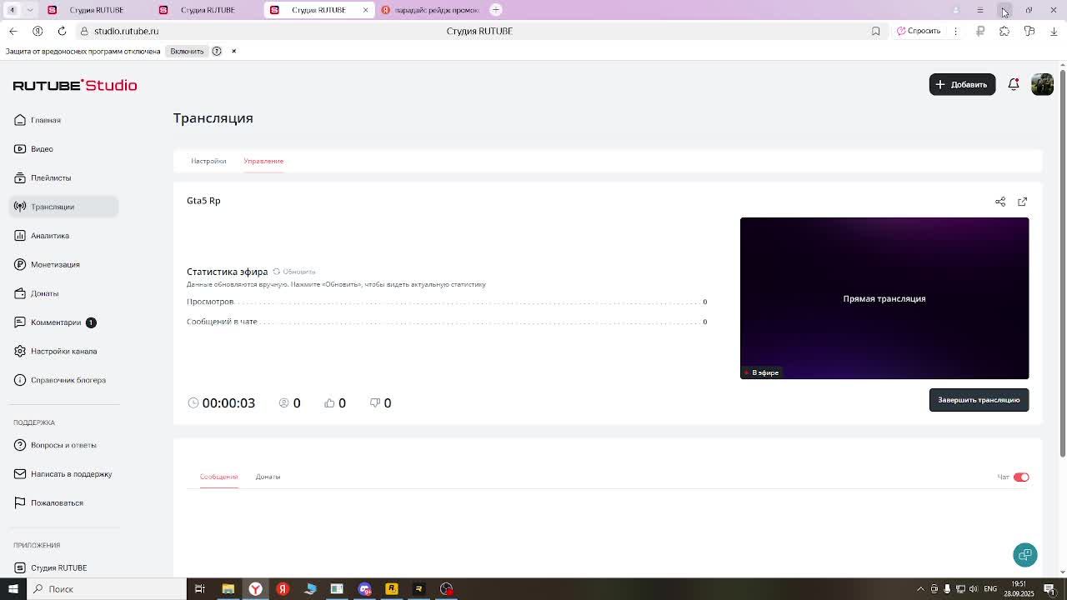Open the Донаты chat tab
This screenshot has height=600, width=1067.
[x=268, y=477]
